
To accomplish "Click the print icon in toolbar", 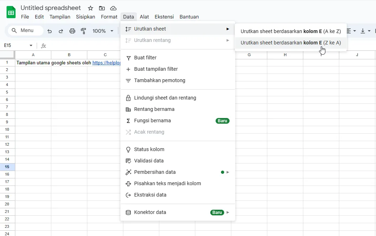I will [x=72, y=31].
